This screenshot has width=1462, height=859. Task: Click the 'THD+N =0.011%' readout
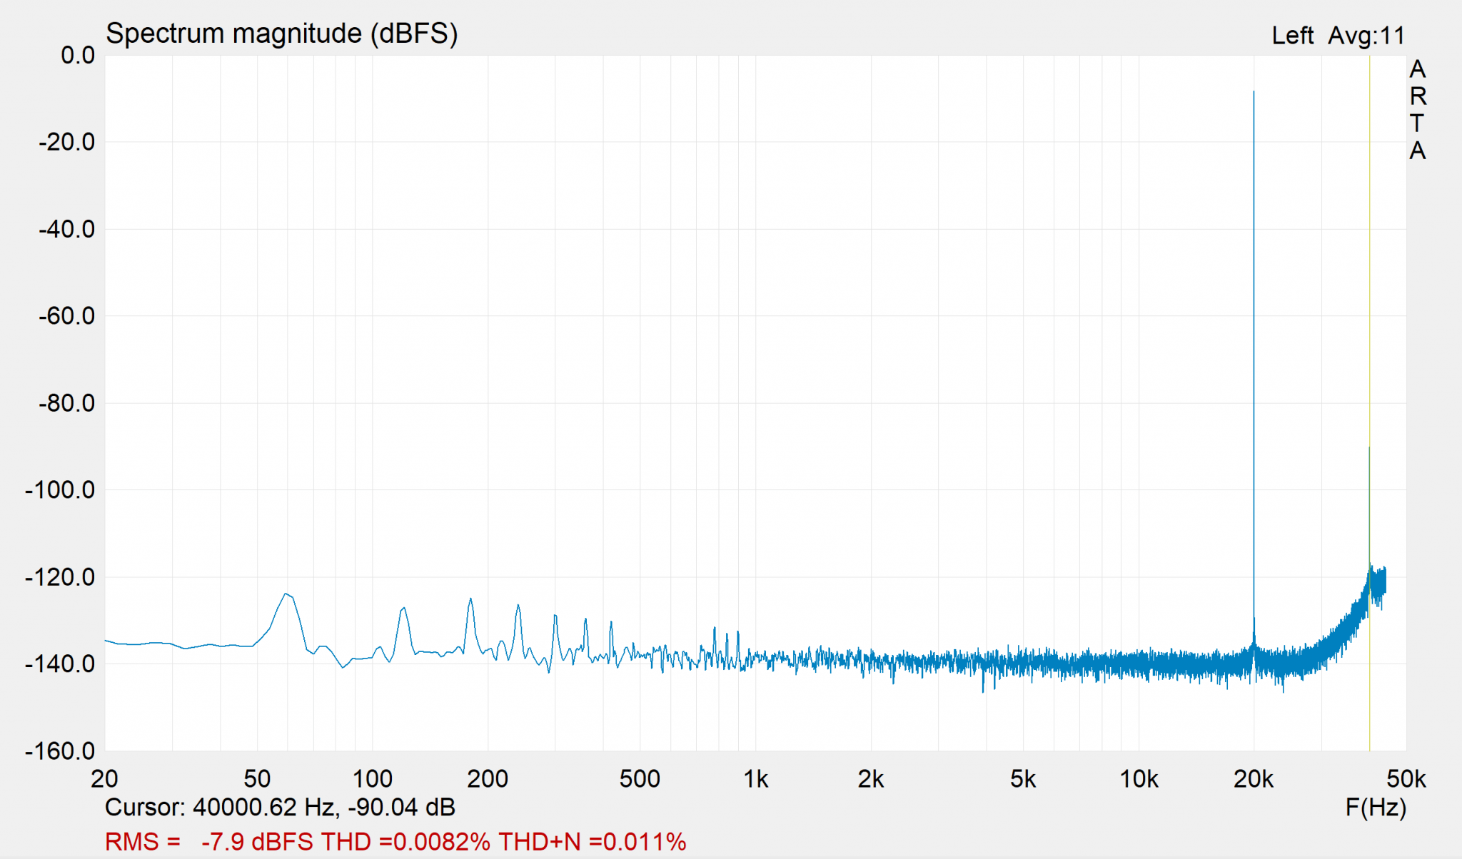[x=593, y=842]
